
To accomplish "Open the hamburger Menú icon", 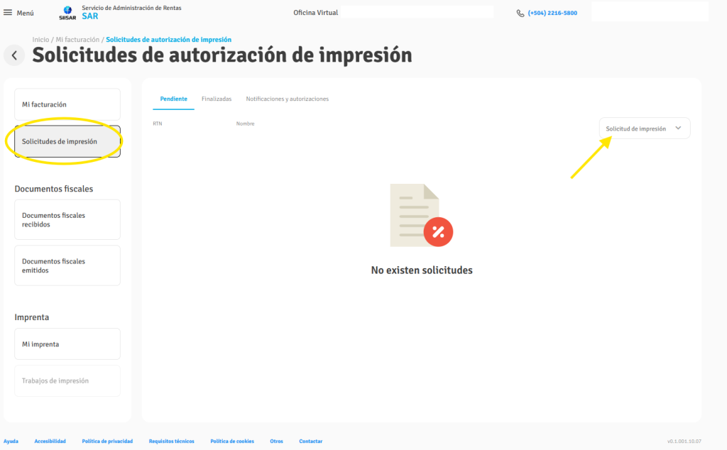I will click(x=7, y=13).
